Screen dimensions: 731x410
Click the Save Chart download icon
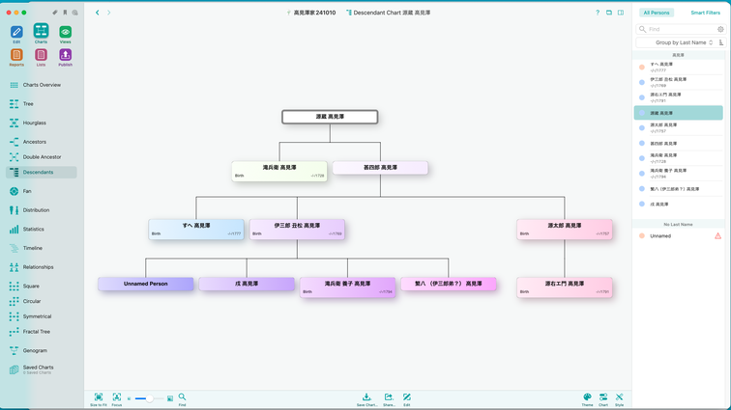point(366,396)
